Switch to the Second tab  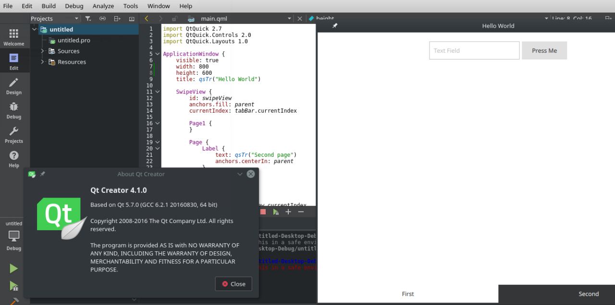pos(588,294)
